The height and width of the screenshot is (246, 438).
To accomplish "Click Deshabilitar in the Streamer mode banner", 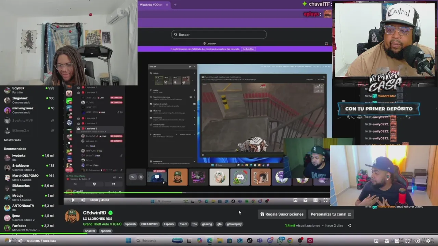I will pyautogui.click(x=248, y=49).
